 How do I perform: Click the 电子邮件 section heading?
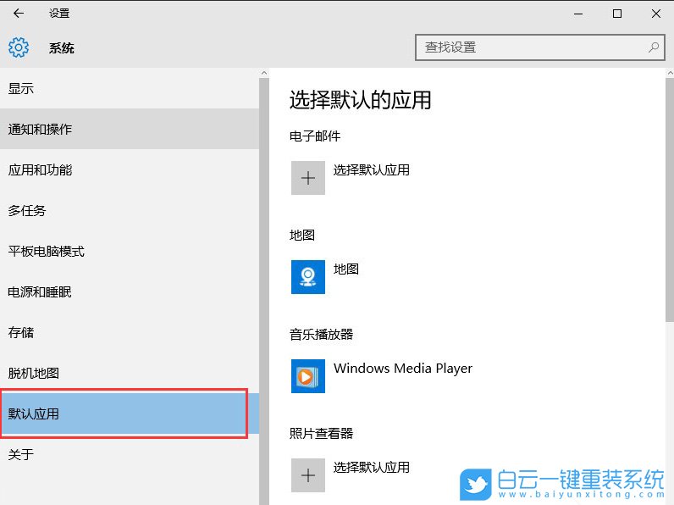(315, 136)
